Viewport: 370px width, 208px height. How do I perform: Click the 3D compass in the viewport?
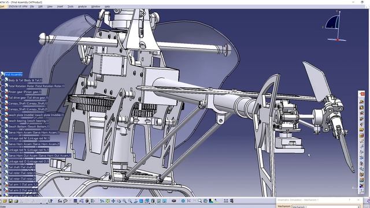(x=335, y=27)
